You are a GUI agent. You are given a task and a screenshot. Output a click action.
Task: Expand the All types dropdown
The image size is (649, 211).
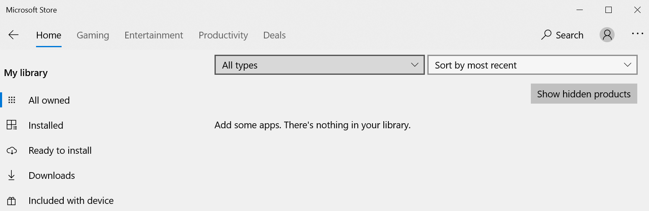pyautogui.click(x=320, y=65)
